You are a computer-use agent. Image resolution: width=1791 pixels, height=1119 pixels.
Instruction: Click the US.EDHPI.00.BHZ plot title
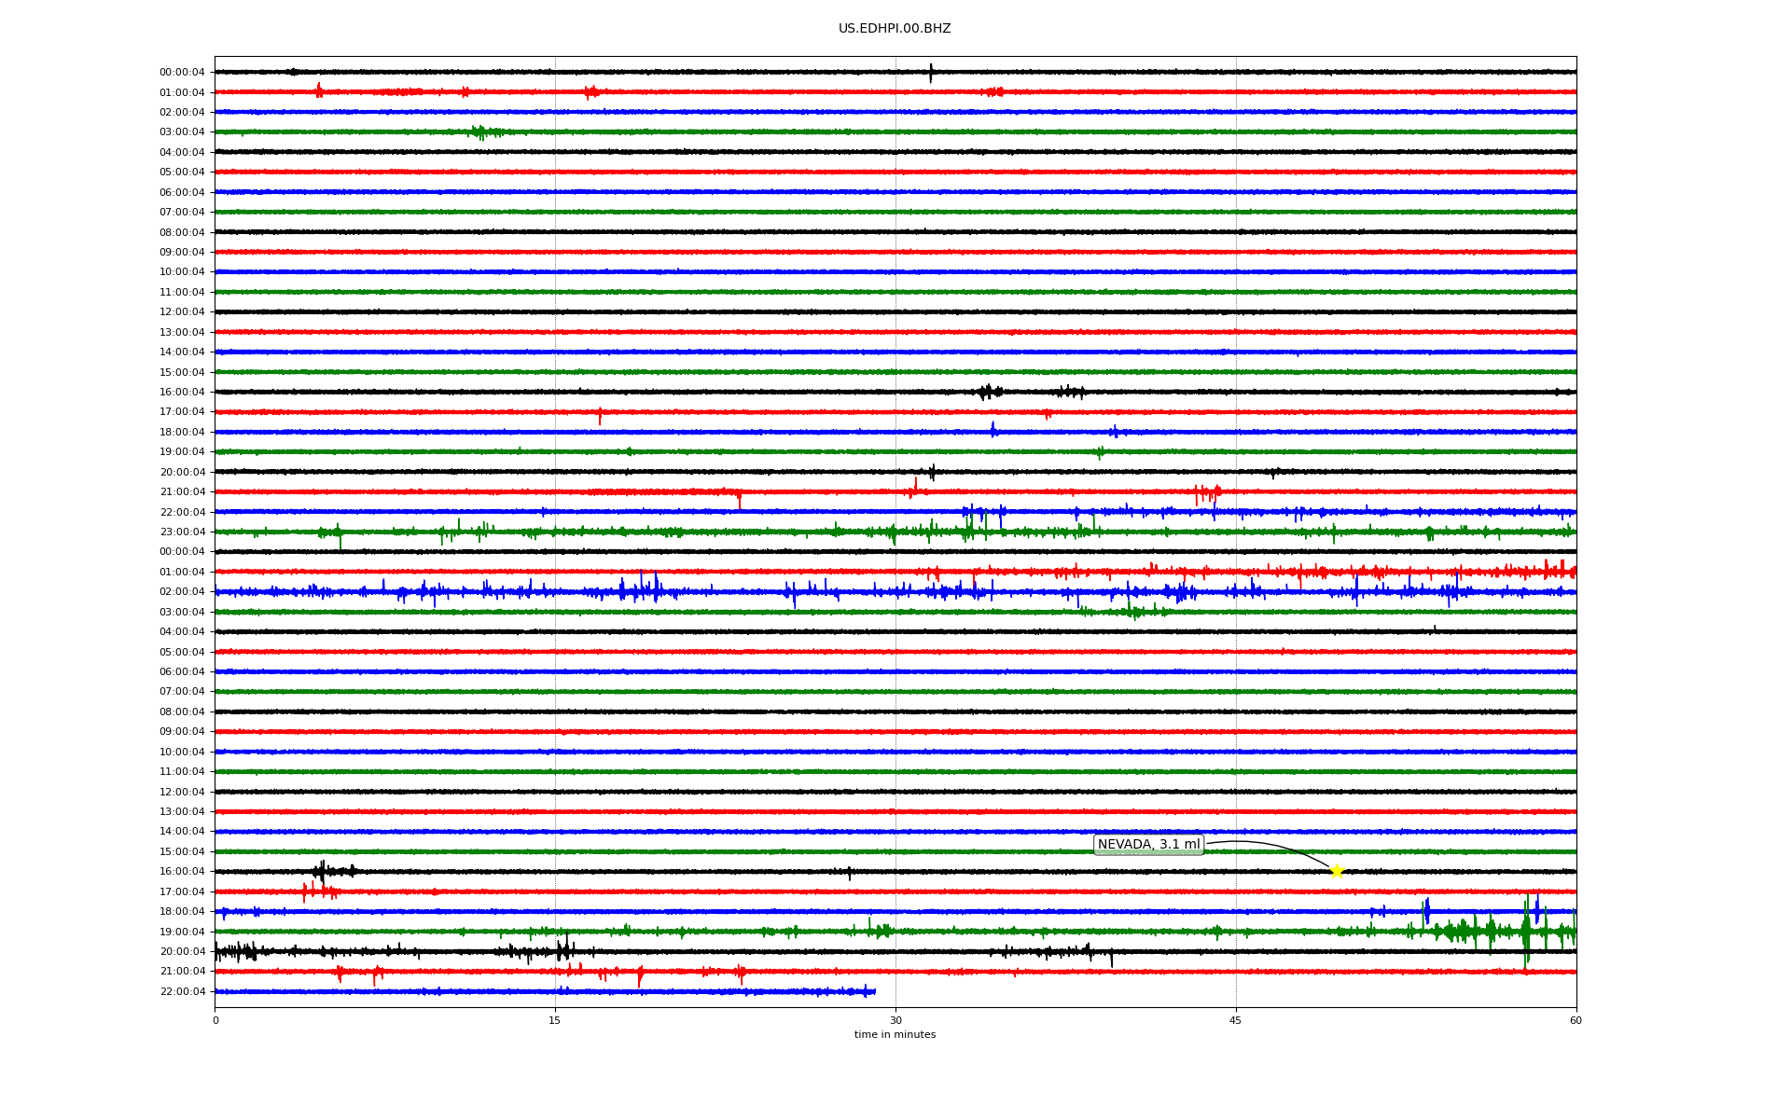pyautogui.click(x=895, y=29)
